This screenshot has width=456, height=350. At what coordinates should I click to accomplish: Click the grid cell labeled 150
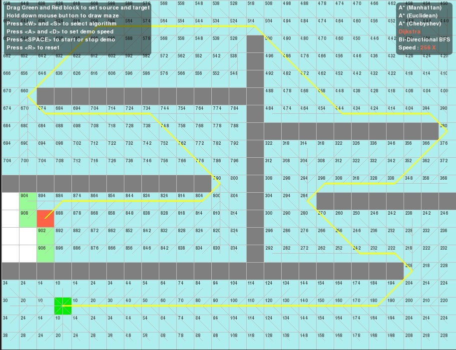pyautogui.click(x=325, y=306)
